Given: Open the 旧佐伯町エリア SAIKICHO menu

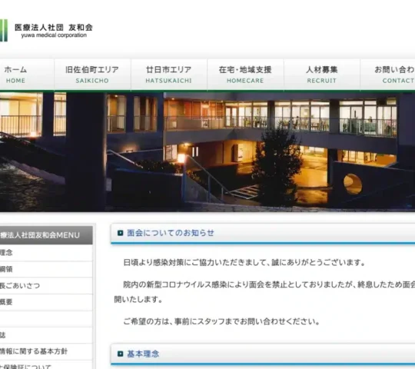Looking at the screenshot, I should tap(92, 75).
